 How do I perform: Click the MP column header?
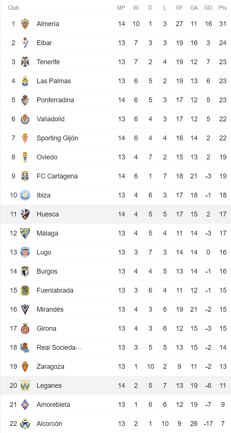click(121, 7)
